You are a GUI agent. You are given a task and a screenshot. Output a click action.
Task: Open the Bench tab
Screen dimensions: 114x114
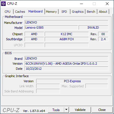91,12
